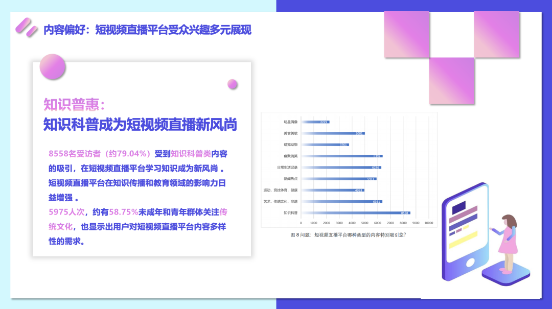Screen dimensions: 552x309
Task: Click the small pink sphere on the card
Action: 233,84
